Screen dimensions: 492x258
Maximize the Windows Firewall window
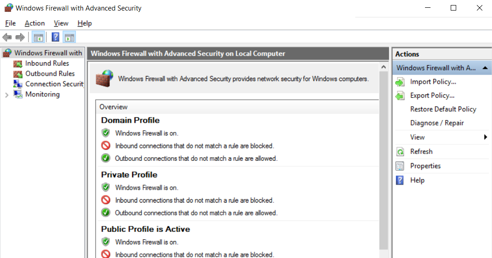coord(453,8)
